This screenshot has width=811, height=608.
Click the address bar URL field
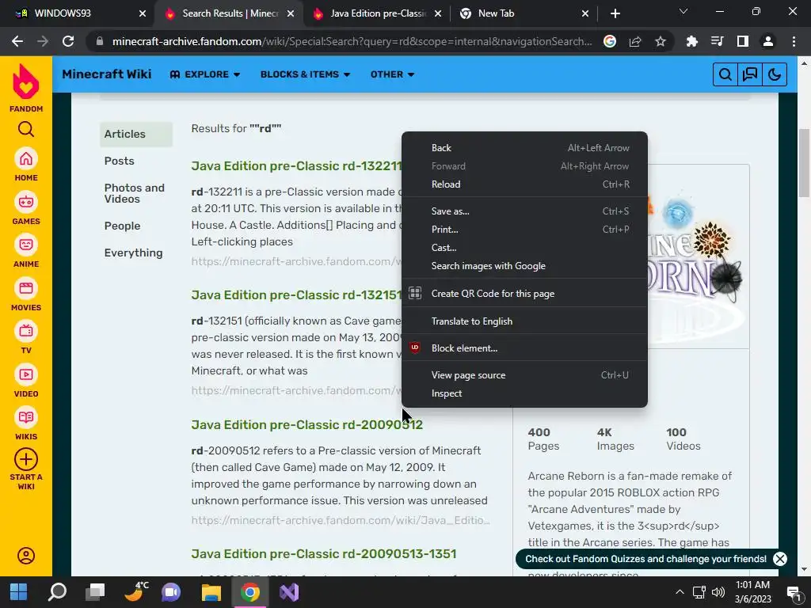[x=352, y=41]
